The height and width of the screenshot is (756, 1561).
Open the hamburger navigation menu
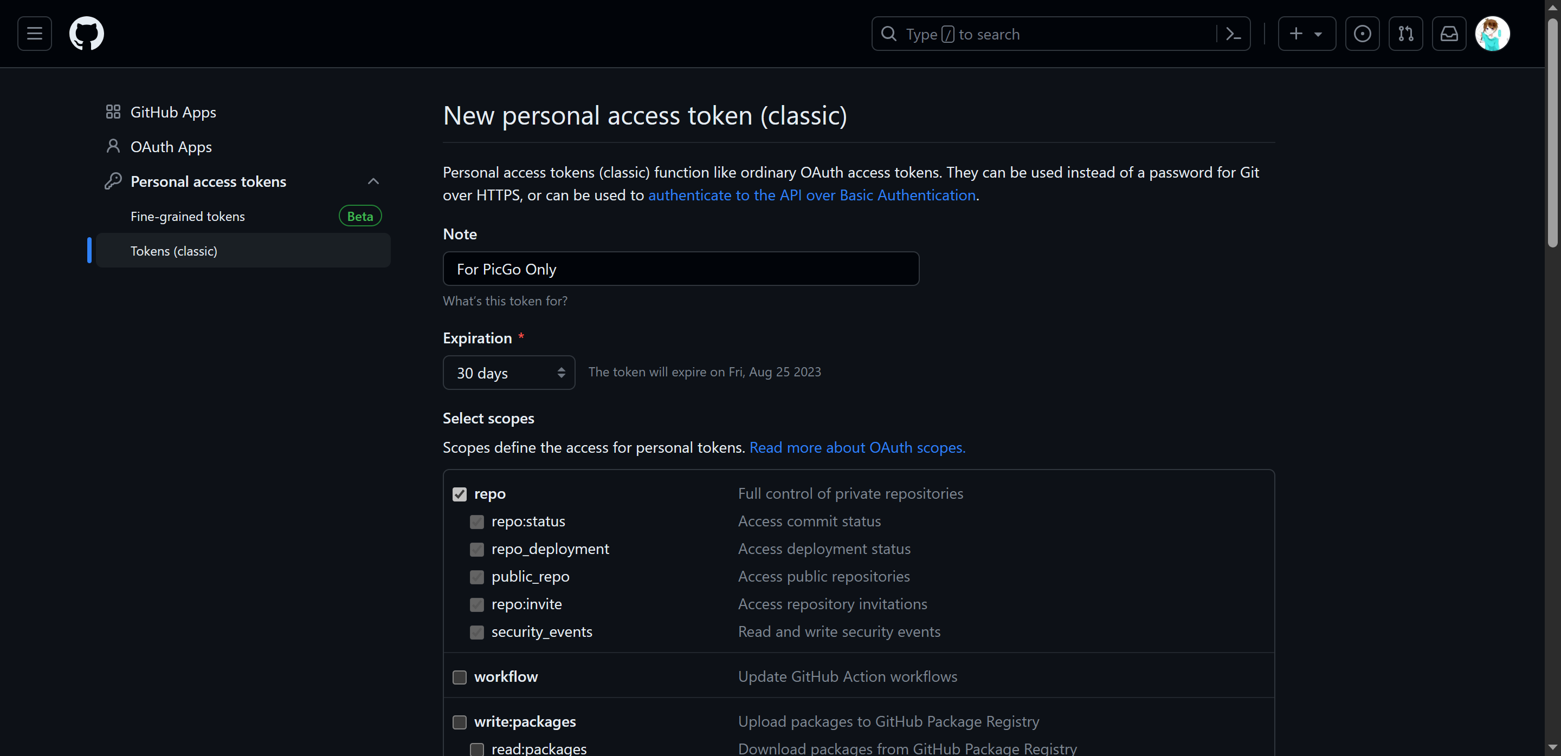coord(35,33)
